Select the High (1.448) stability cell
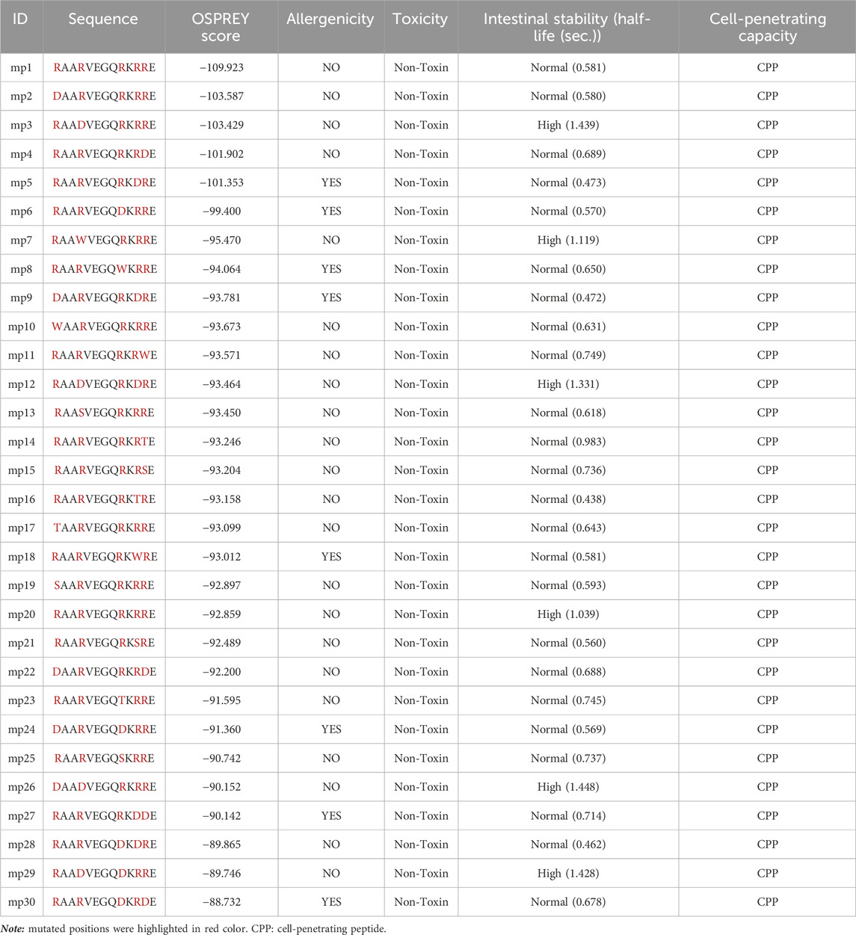Viewport: 856px width, 935px height. tap(567, 787)
